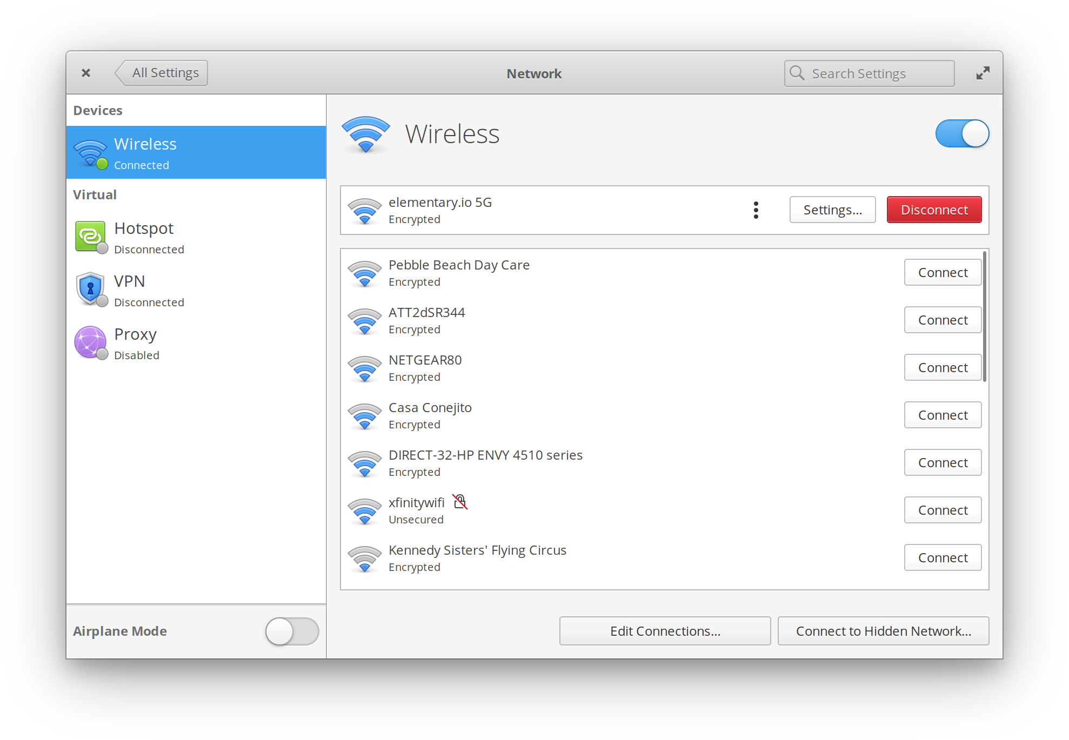Click the wifi signal icon for NETGEAR80
The height and width of the screenshot is (740, 1069).
click(x=365, y=368)
